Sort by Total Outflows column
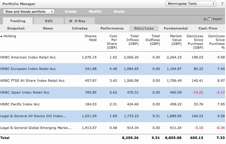 click(153, 40)
